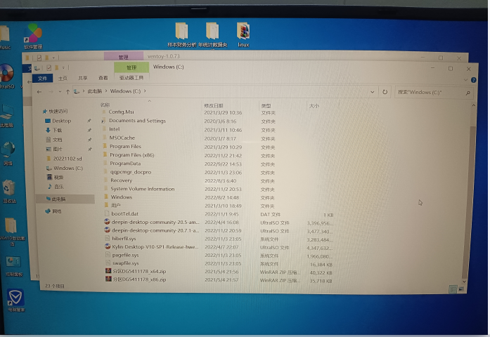Click the chevron after Windows (C:) in breadcrumb
The width and height of the screenshot is (490, 337).
click(x=145, y=91)
